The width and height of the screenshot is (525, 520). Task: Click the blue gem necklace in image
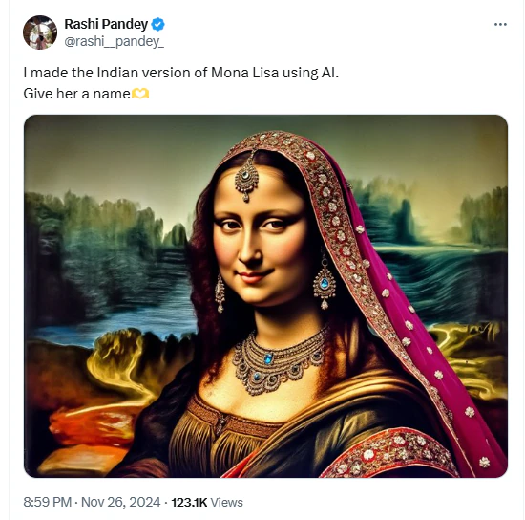[x=277, y=360]
